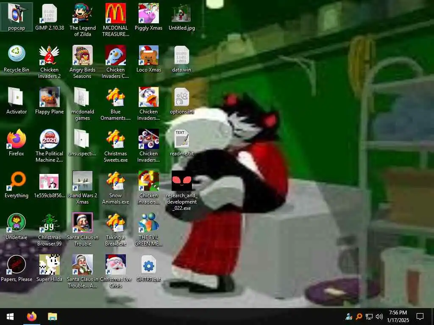Open the volume control in system tray
434x325 pixels.
[379, 317]
